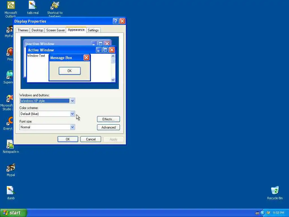Open the Start menu
This screenshot has width=289, height=217.
pos(13,213)
